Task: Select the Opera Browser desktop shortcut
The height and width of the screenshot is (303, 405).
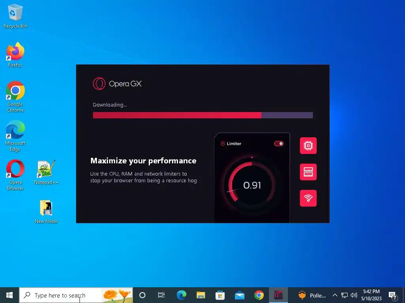Action: (x=15, y=175)
